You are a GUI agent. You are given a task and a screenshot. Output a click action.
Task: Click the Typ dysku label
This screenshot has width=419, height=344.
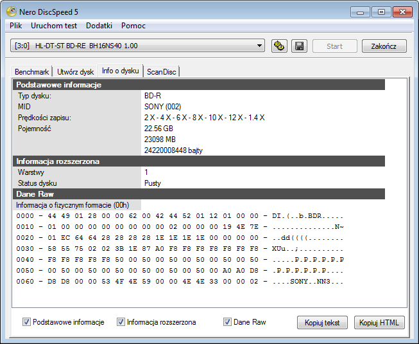35,96
